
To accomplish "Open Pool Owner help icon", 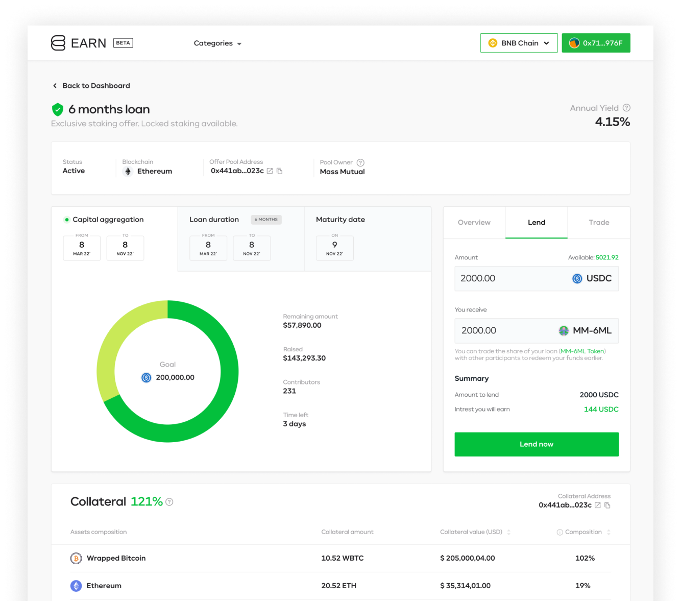I will (x=360, y=162).
